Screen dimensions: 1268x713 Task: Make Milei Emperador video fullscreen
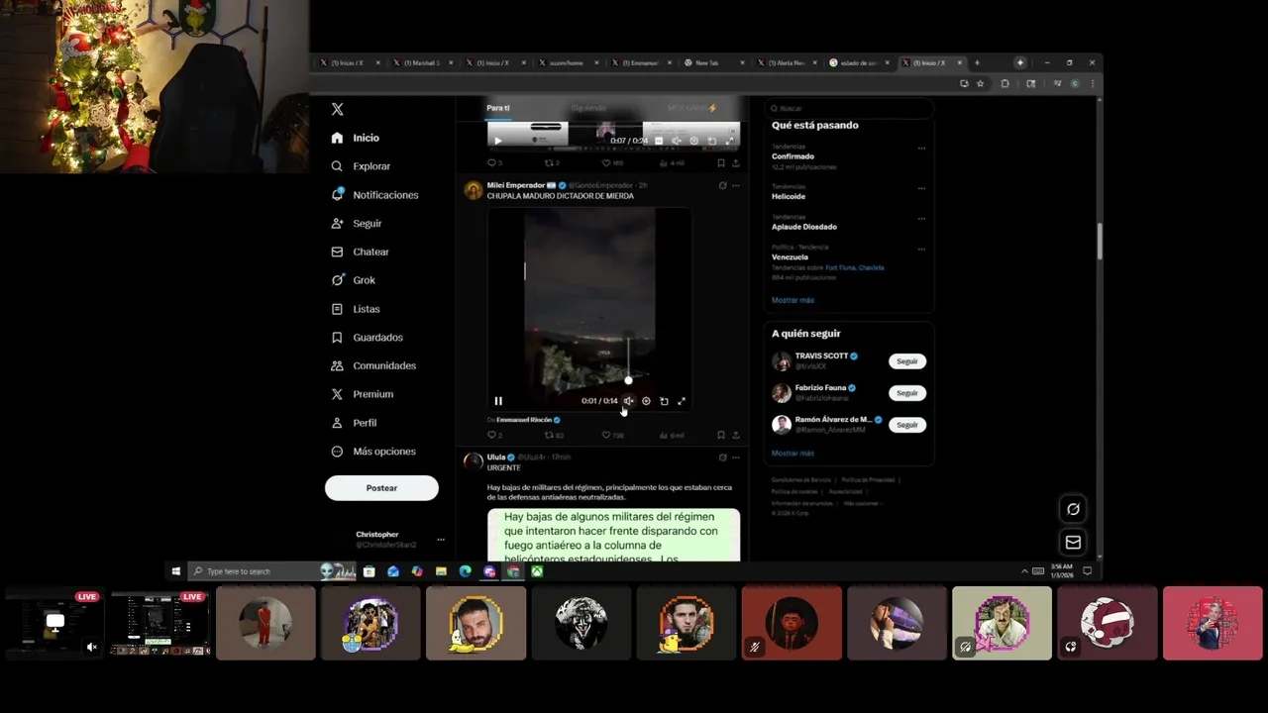(x=682, y=401)
